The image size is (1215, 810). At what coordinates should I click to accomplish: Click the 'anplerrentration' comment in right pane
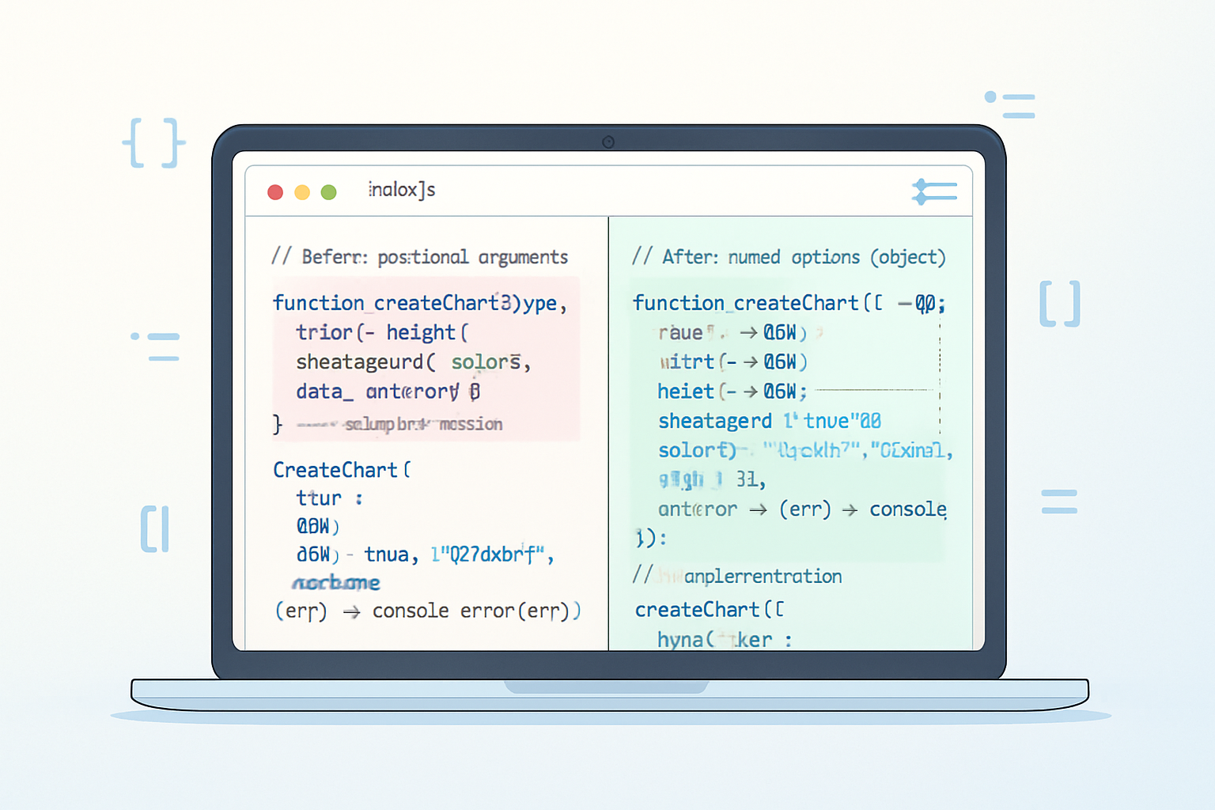pyautogui.click(x=763, y=577)
